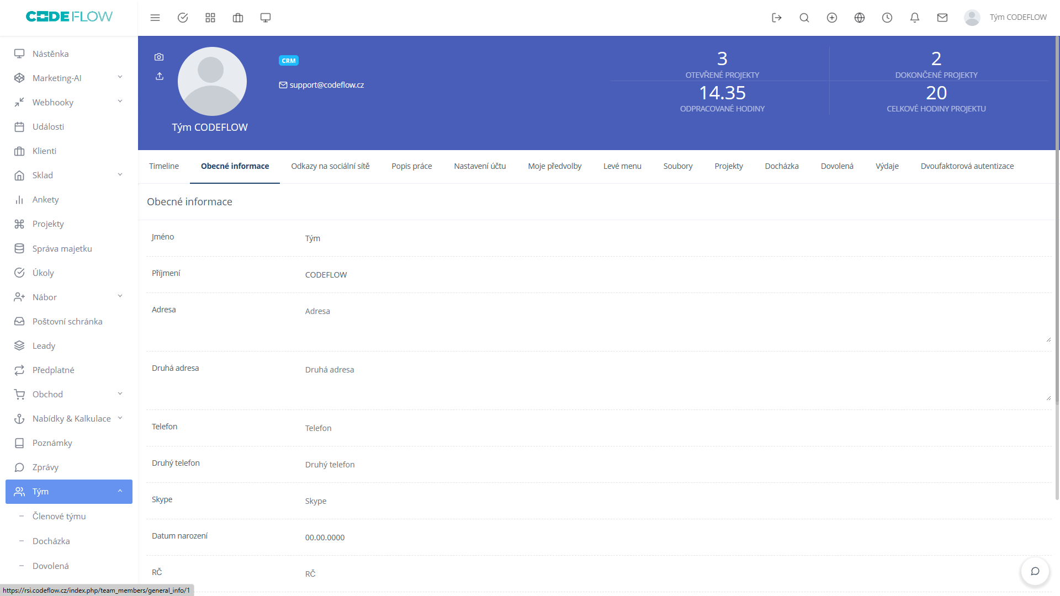The height and width of the screenshot is (596, 1060).
Task: Expand the Nabídky & Kalkulace menu
Action: pyautogui.click(x=69, y=418)
